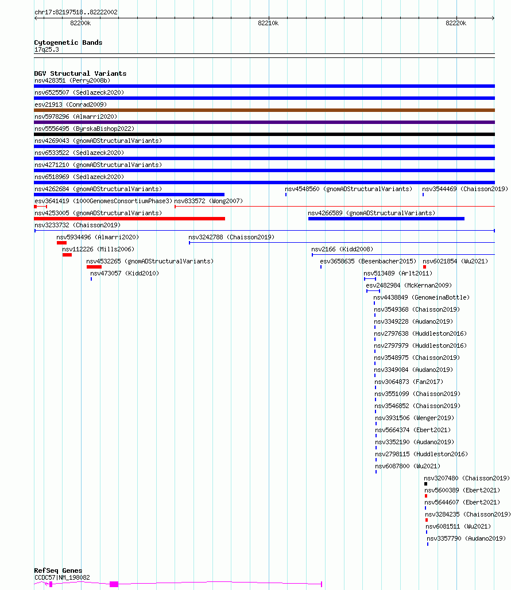Click the black nsv5556495 (ByrskaBishop2022) bar
The height and width of the screenshot is (590, 511).
click(264, 134)
